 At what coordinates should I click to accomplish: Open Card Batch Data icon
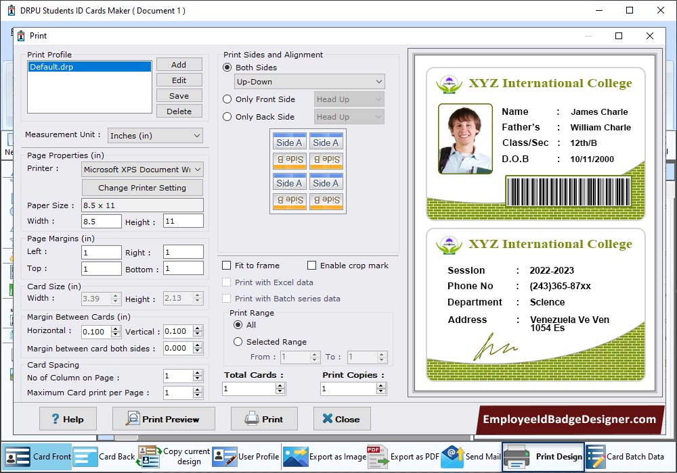[595, 457]
